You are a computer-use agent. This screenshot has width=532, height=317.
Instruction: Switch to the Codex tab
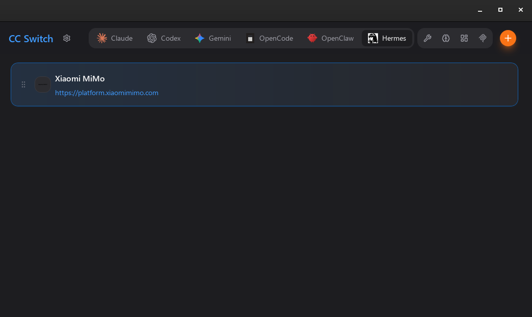click(x=164, y=38)
